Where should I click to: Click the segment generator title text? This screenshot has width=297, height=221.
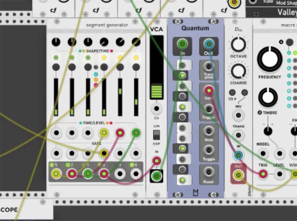[x=107, y=25]
